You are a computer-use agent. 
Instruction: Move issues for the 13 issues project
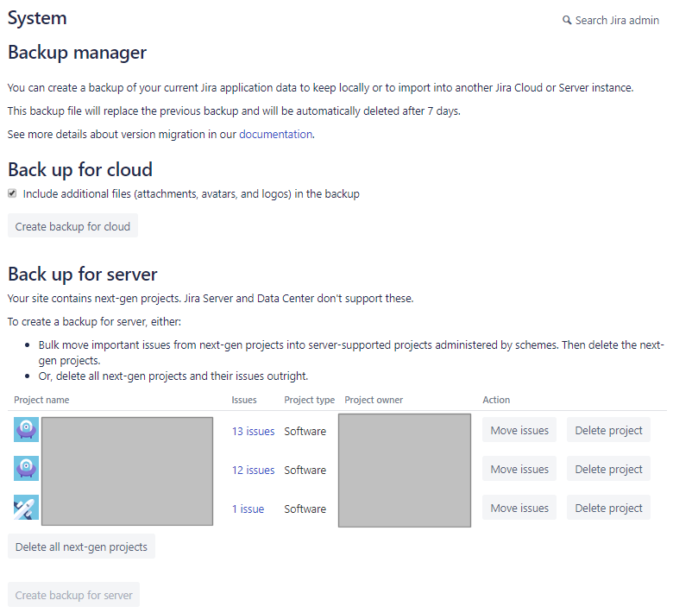coord(519,430)
